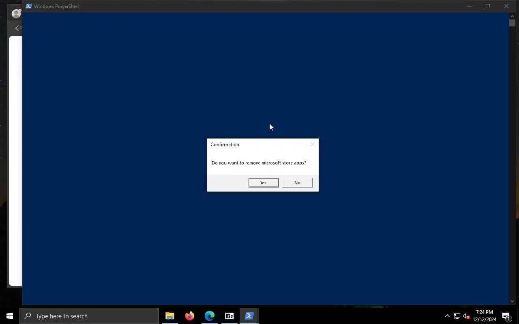The width and height of the screenshot is (519, 324).
Task: Open the Windows Start menu
Action: point(10,316)
